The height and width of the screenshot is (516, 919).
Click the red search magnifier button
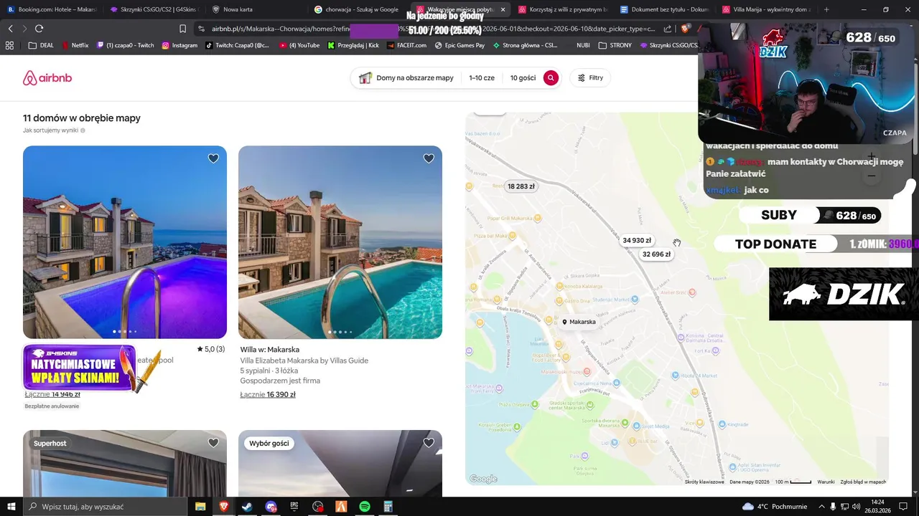551,78
